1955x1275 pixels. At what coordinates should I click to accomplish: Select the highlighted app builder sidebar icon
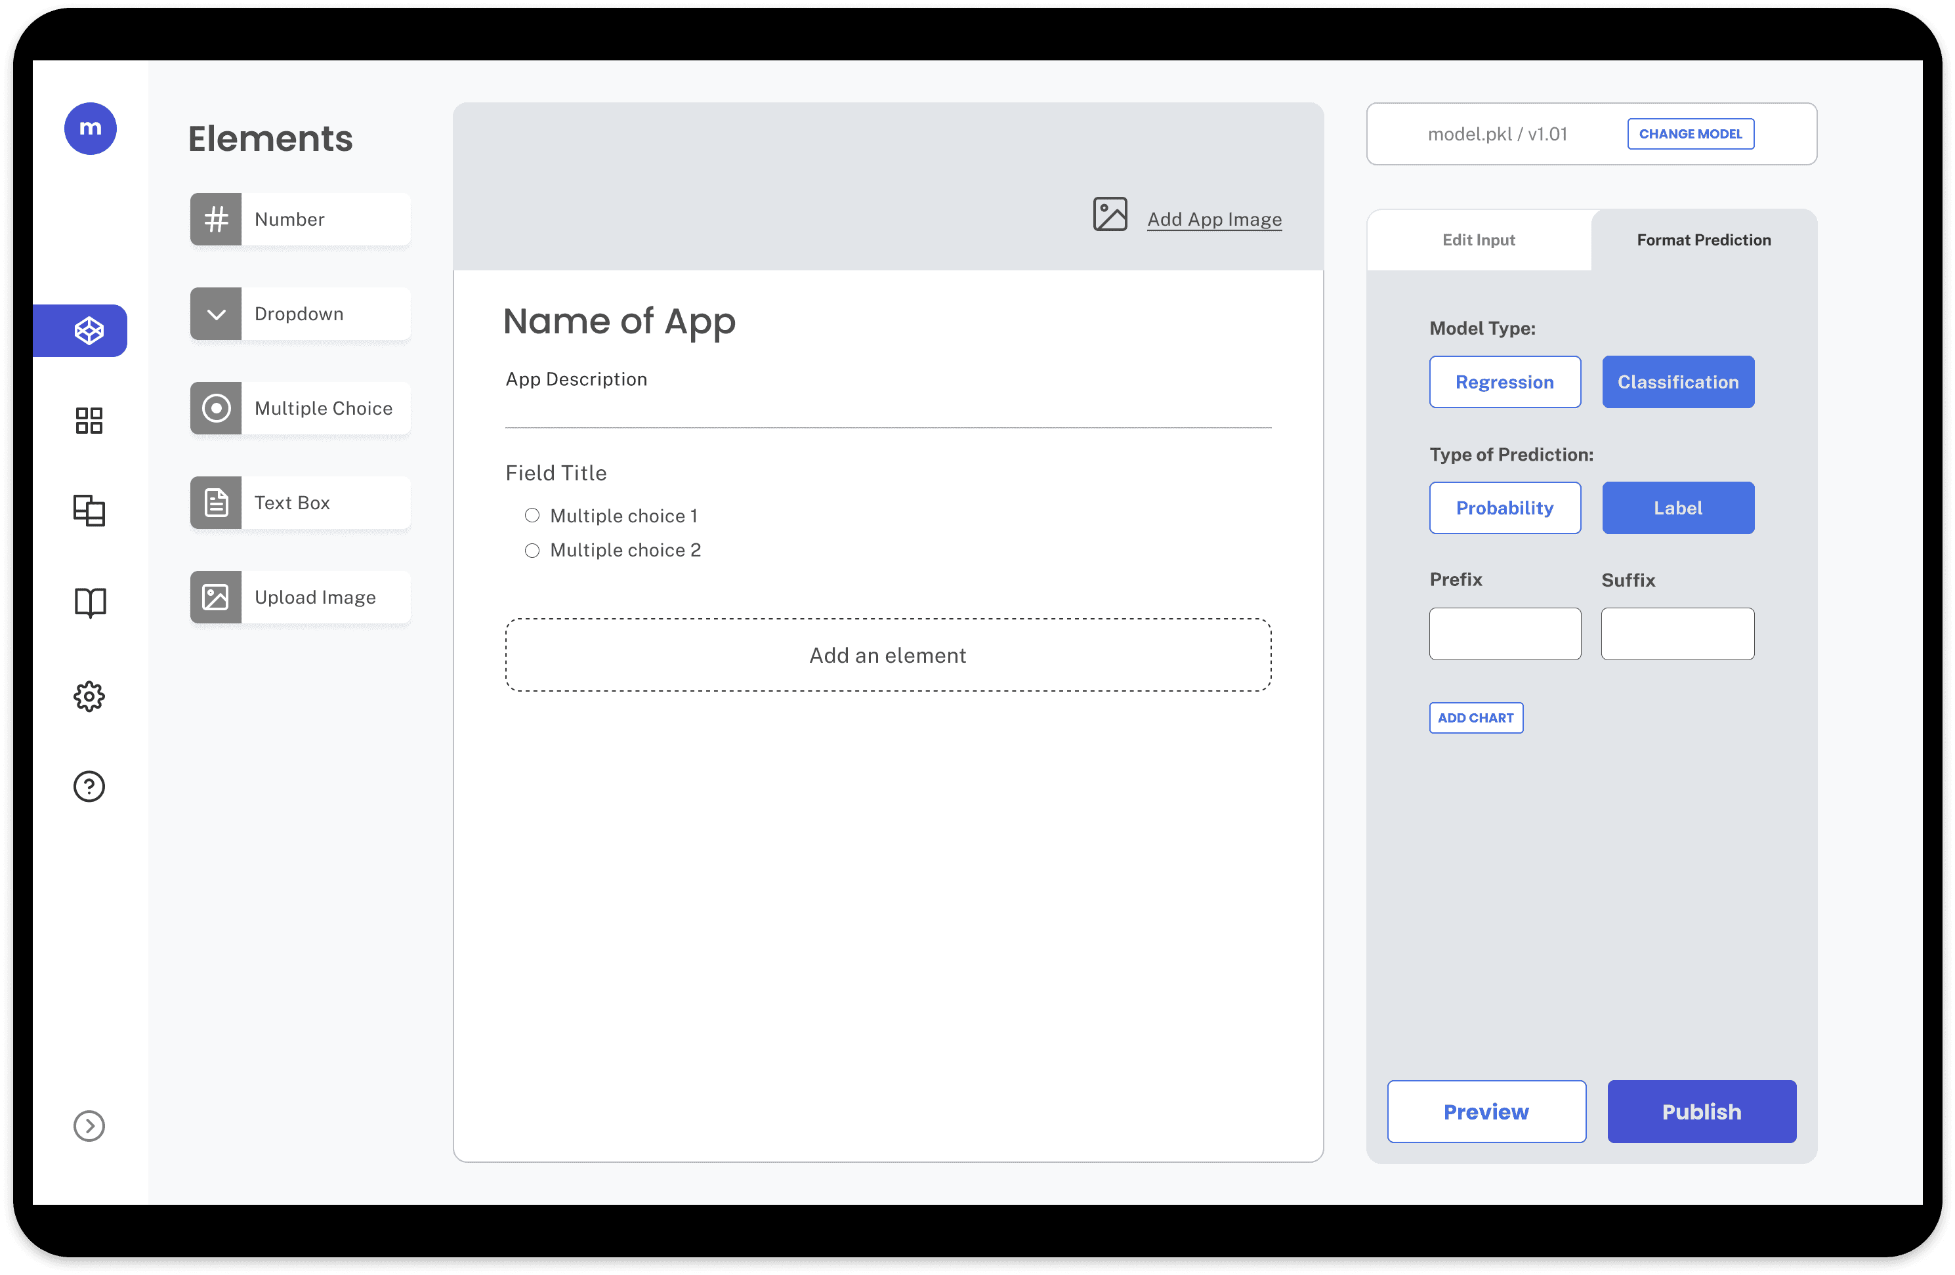click(x=89, y=331)
